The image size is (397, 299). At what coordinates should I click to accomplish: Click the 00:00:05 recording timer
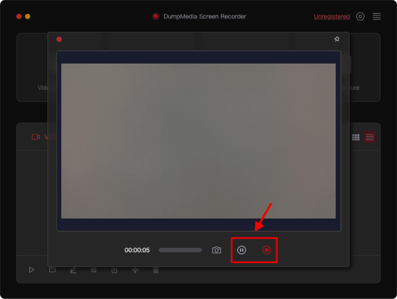click(137, 250)
